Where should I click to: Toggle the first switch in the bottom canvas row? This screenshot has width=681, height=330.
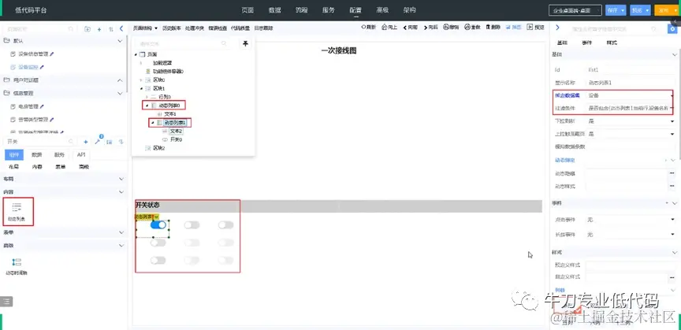pos(158,260)
